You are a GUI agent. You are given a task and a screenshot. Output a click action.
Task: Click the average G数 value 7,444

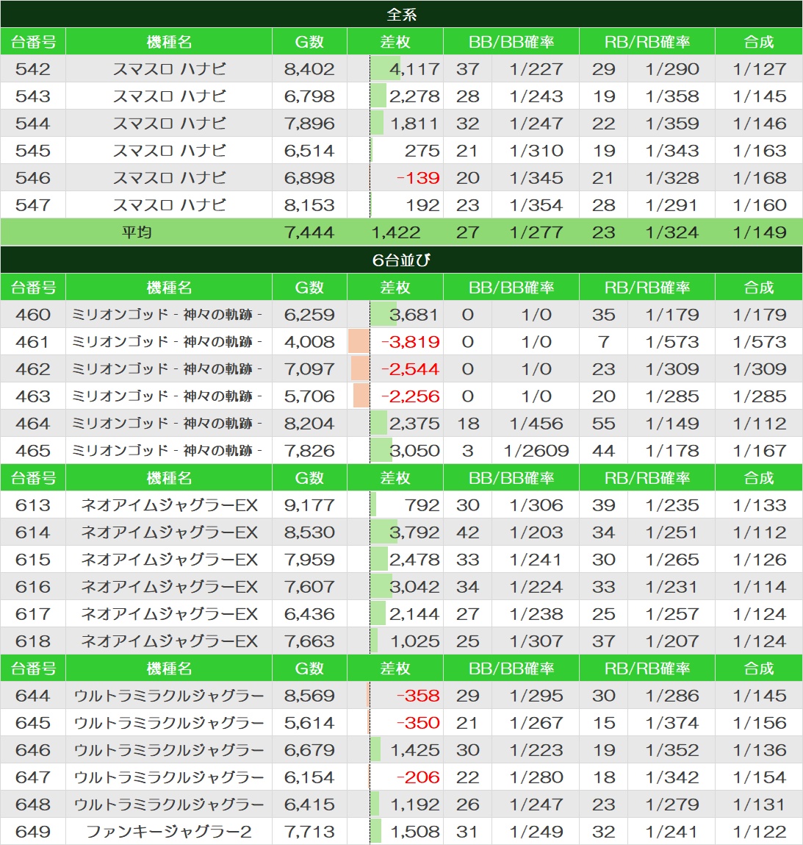point(309,232)
